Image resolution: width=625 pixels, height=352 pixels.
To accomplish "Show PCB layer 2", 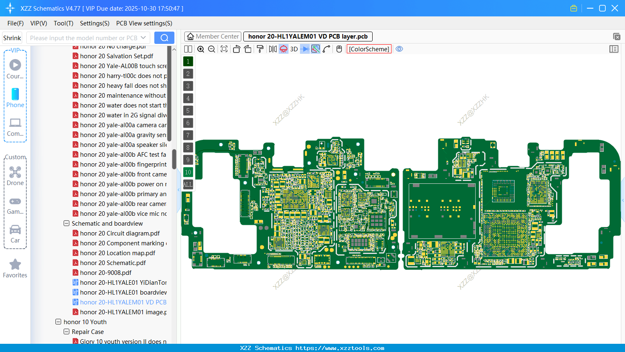I will [x=188, y=74].
